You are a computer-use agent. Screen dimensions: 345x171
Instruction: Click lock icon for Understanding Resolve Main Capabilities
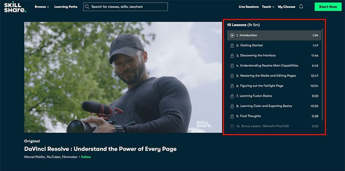pos(232,66)
